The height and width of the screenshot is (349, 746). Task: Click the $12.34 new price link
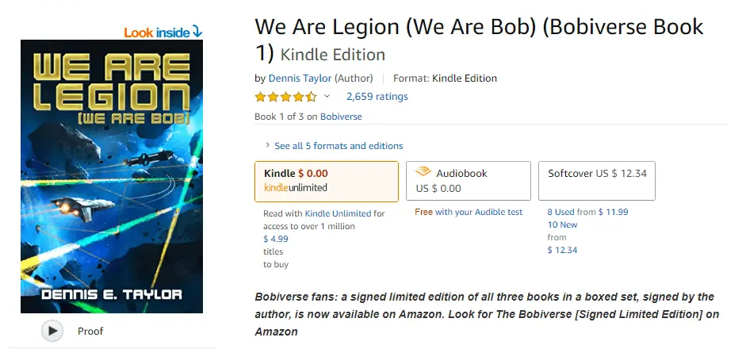[x=562, y=250]
